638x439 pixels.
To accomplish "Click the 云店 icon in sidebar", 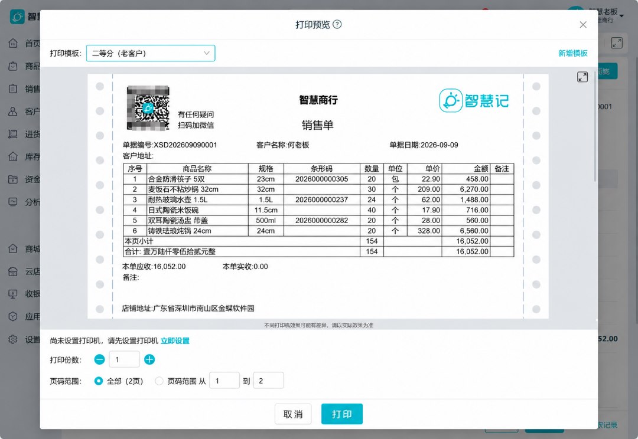I will tap(13, 271).
